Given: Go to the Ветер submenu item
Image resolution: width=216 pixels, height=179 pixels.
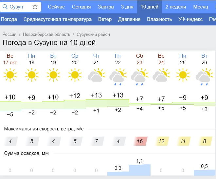Looking at the screenshot, I should click(105, 19).
